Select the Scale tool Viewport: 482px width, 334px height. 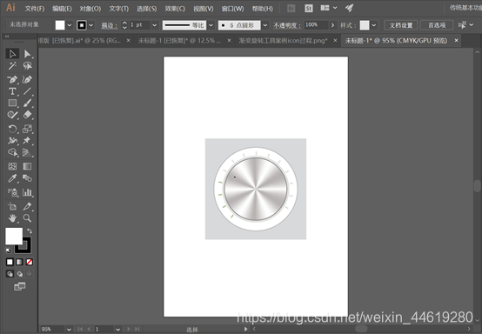pyautogui.click(x=27, y=129)
